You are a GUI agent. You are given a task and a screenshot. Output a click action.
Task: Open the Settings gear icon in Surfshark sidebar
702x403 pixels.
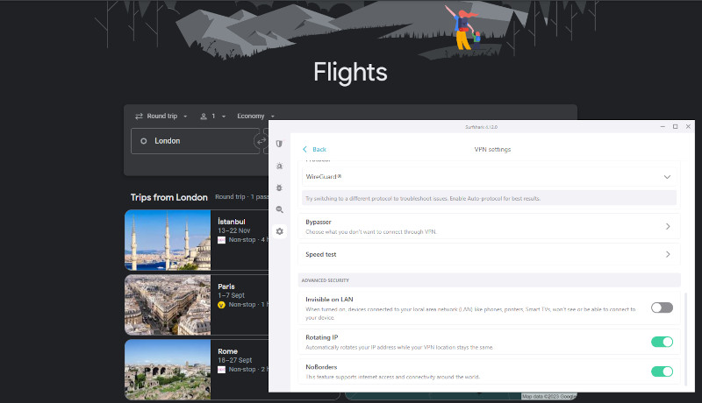279,231
